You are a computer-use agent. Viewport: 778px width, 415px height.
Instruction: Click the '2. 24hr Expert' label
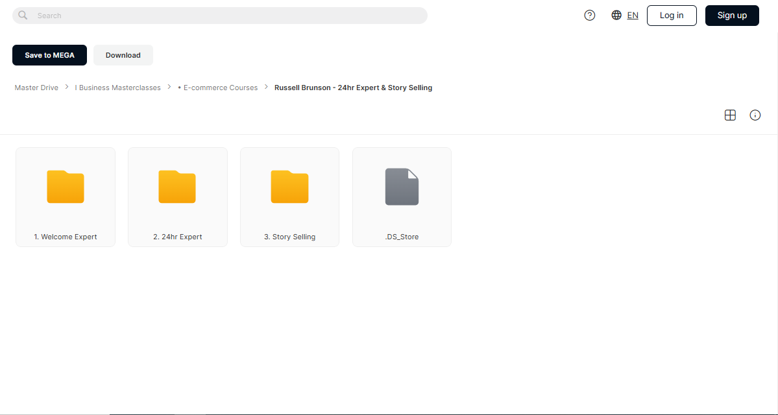coord(178,237)
